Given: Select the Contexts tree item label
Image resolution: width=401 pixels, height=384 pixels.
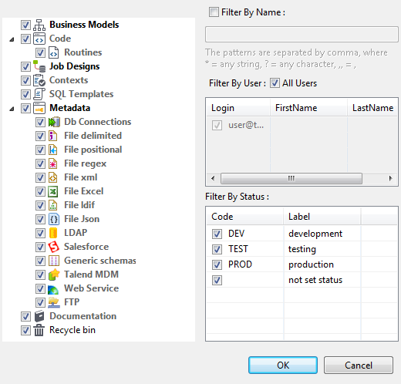Looking at the screenshot, I should (x=69, y=80).
